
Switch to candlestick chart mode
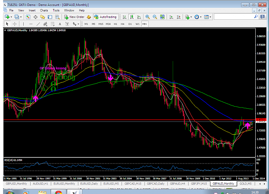[132, 17]
